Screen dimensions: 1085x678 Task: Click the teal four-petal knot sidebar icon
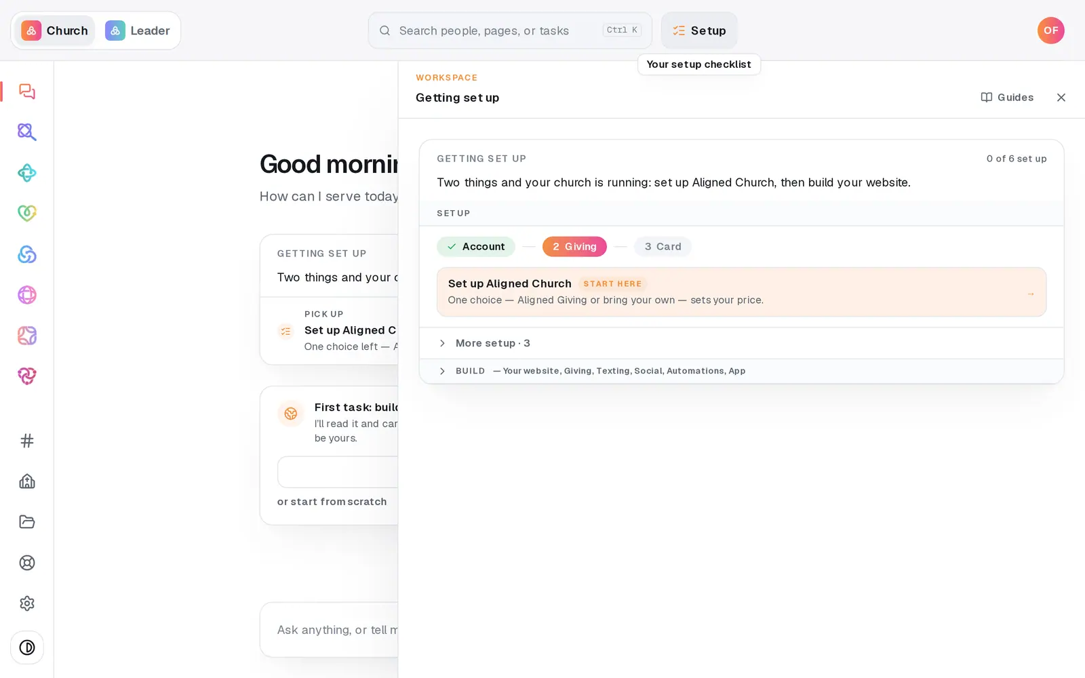pyautogui.click(x=27, y=173)
